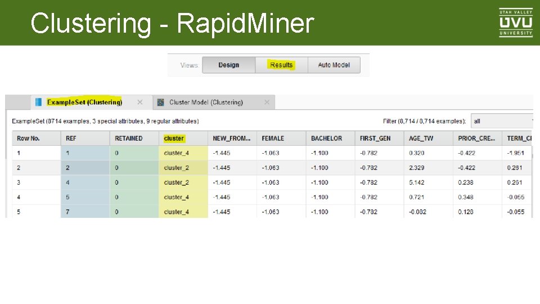This screenshot has width=540, height=304.
Task: Click PRIOR_CRE value 0.238
Action: 466,182
